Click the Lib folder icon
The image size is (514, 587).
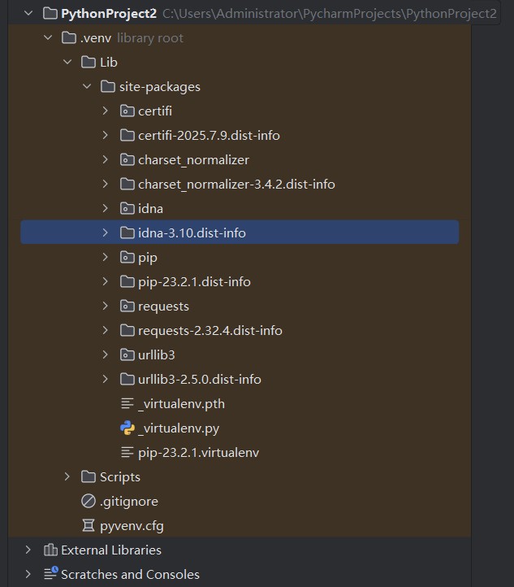(x=89, y=62)
